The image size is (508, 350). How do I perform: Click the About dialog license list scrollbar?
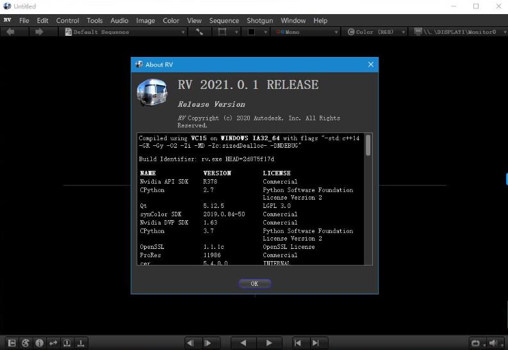click(368, 145)
